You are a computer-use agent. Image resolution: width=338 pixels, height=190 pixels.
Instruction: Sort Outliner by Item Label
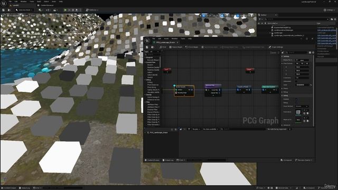273,23
